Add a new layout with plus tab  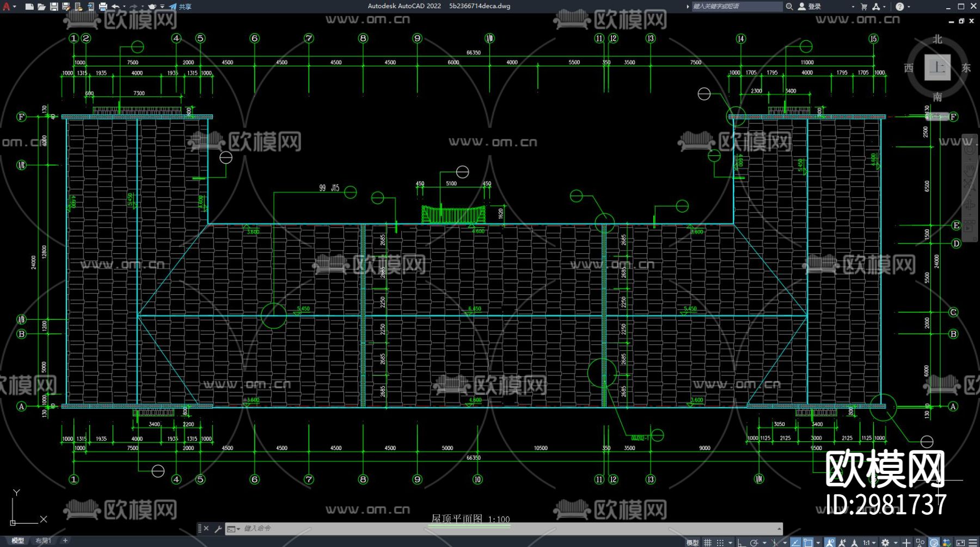[x=65, y=540]
